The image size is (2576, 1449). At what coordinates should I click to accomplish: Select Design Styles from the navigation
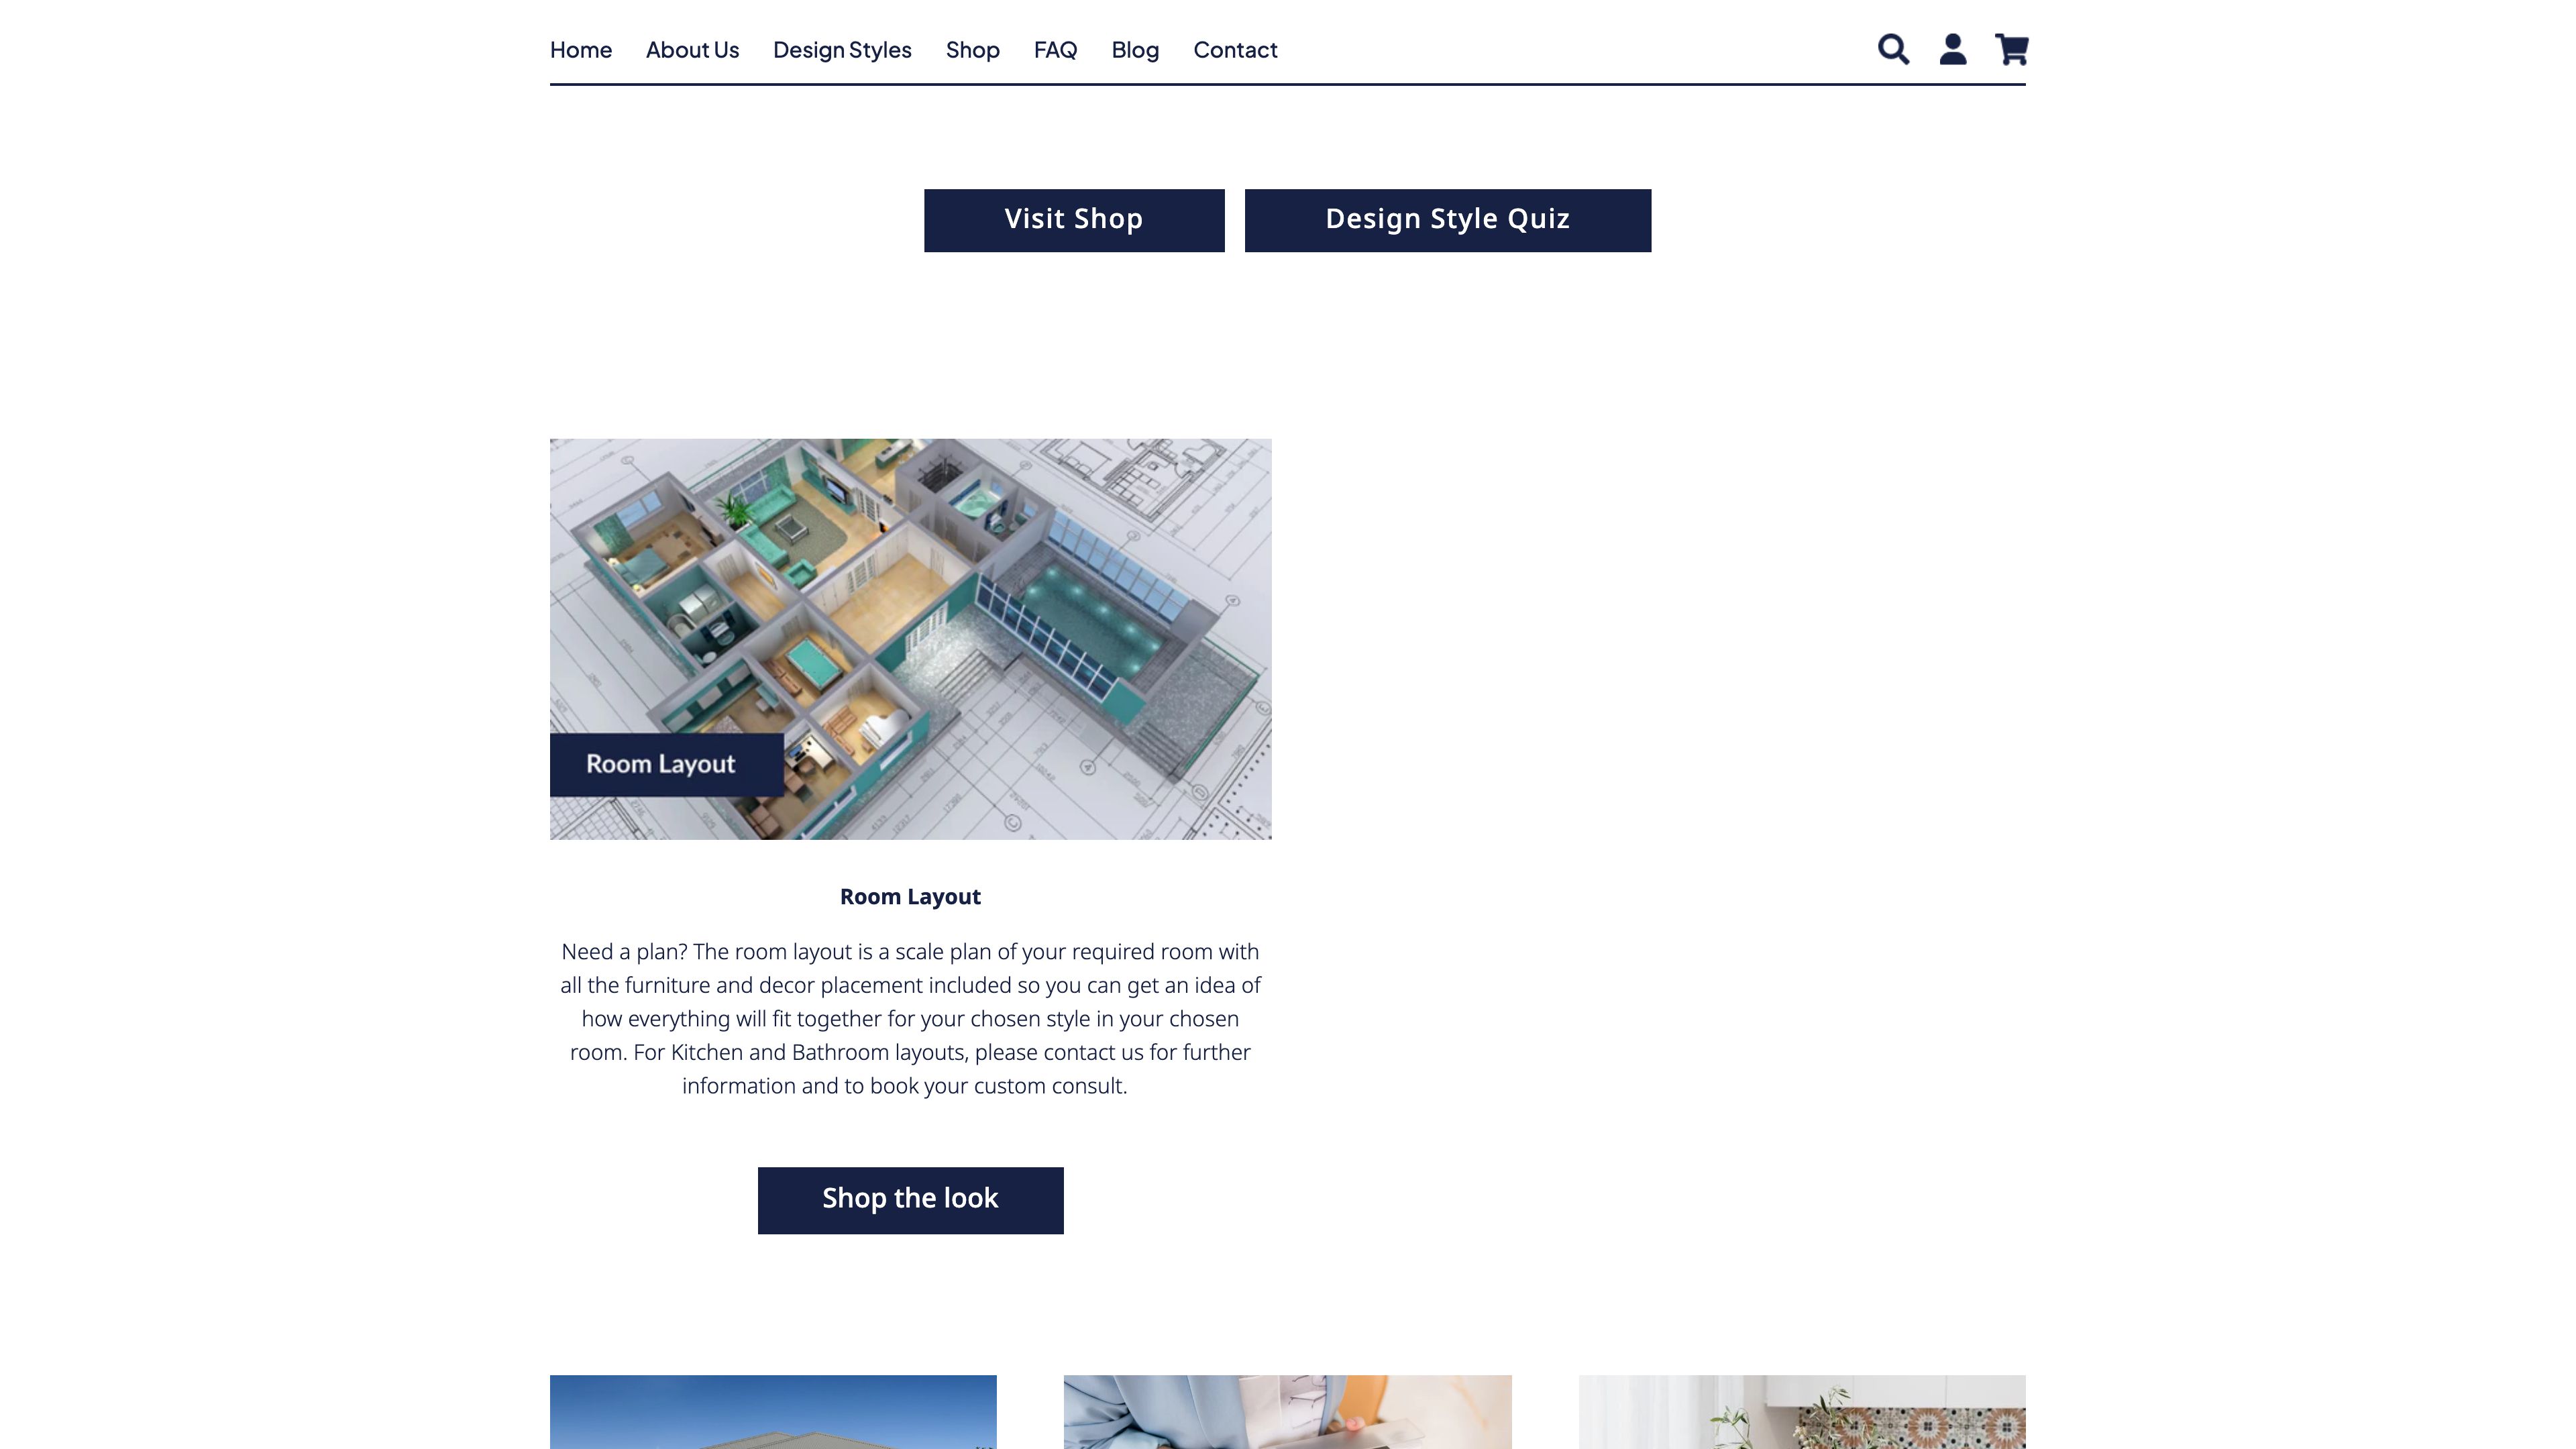[842, 50]
